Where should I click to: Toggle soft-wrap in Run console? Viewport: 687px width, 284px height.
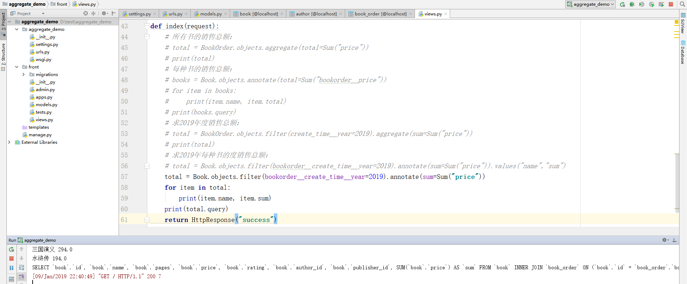click(22, 268)
